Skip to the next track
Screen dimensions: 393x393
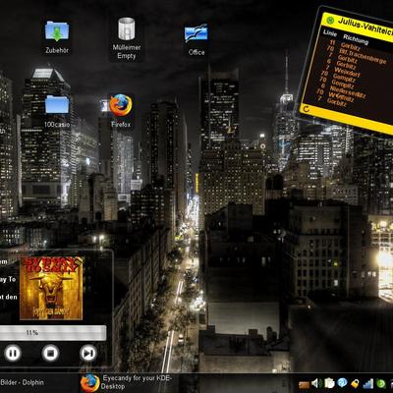coord(88,353)
